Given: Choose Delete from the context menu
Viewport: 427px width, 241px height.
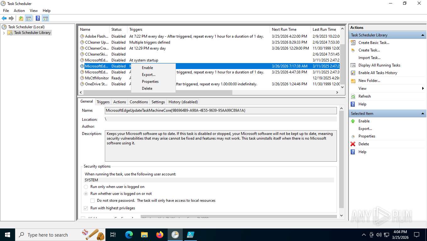Looking at the screenshot, I should pos(153,88).
